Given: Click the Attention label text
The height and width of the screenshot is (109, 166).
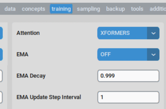Looking at the screenshot, I should coord(28,33).
